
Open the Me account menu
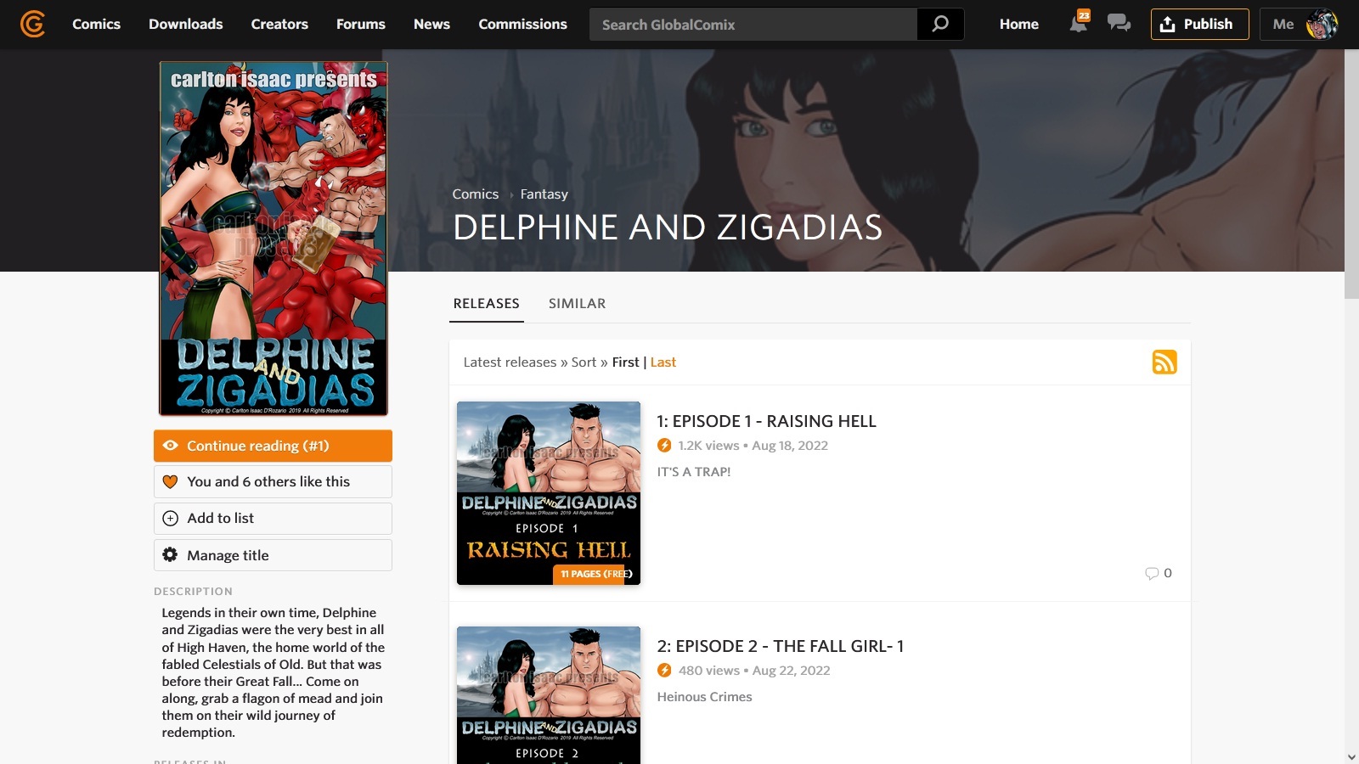pyautogui.click(x=1283, y=24)
